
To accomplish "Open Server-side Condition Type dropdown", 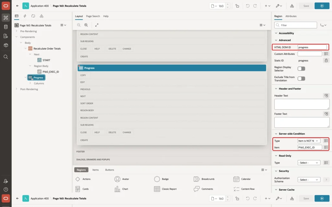I will click(x=309, y=141).
